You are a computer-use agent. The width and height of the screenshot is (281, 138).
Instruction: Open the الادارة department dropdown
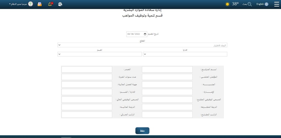click(185, 54)
